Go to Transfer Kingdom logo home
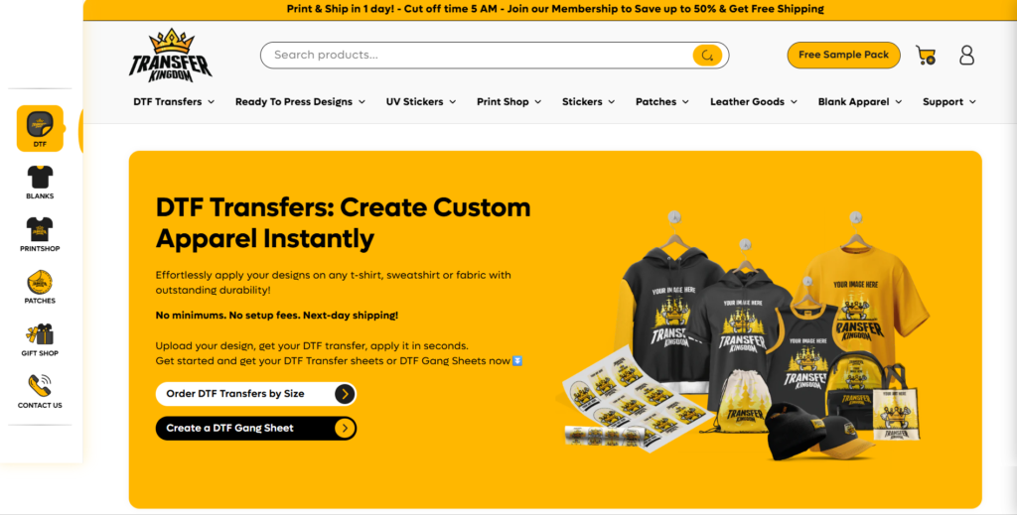The width and height of the screenshot is (1017, 515). point(171,56)
